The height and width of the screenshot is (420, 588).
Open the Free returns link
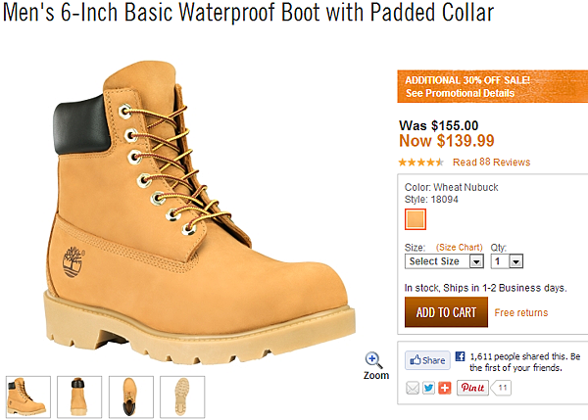pos(521,312)
